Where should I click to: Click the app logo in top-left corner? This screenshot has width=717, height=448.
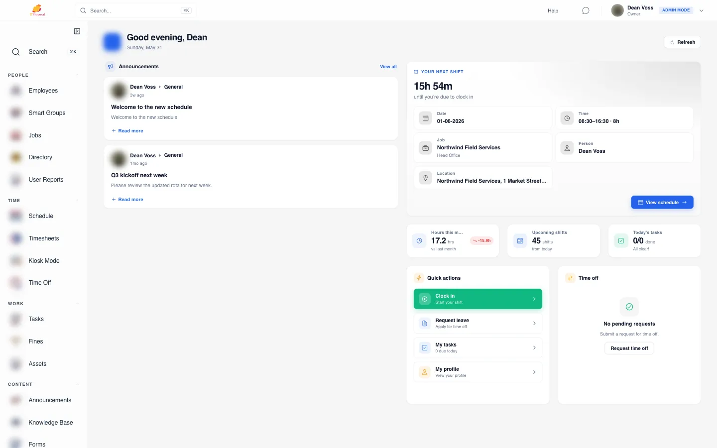(x=37, y=10)
